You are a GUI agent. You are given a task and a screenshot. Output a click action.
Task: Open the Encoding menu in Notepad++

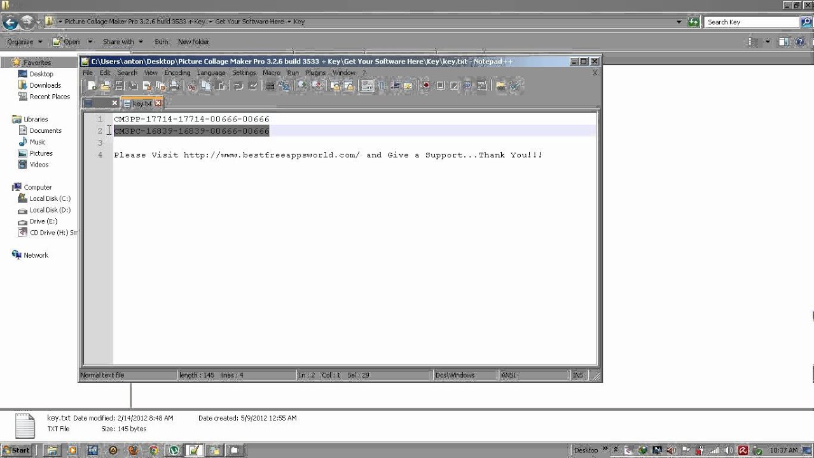click(177, 73)
